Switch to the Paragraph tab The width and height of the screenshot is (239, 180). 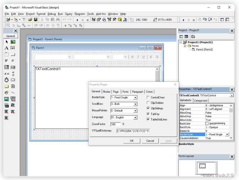point(137,92)
